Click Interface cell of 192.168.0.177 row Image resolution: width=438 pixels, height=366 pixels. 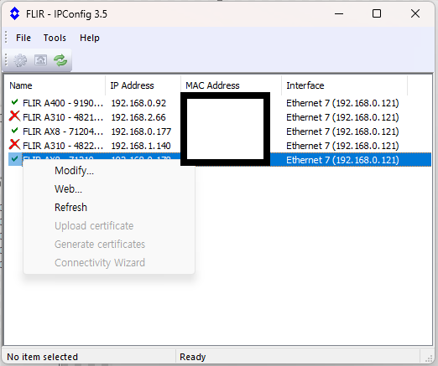342,131
